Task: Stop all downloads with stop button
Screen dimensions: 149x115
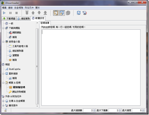Action: point(16,13)
